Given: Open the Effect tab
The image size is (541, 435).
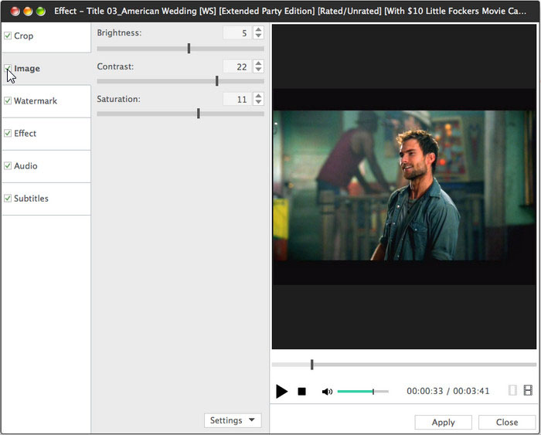Looking at the screenshot, I should click(x=46, y=134).
